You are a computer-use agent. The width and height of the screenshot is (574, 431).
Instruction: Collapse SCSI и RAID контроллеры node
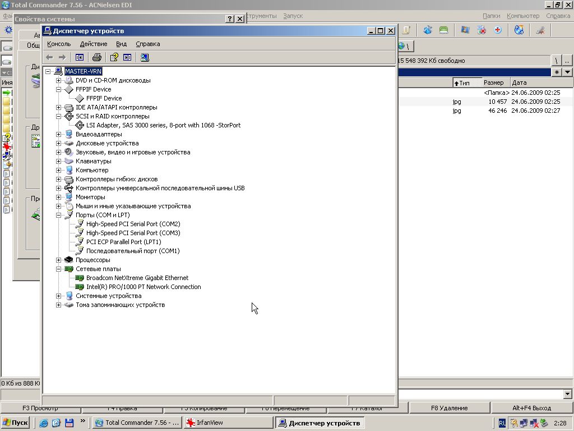pyautogui.click(x=58, y=116)
